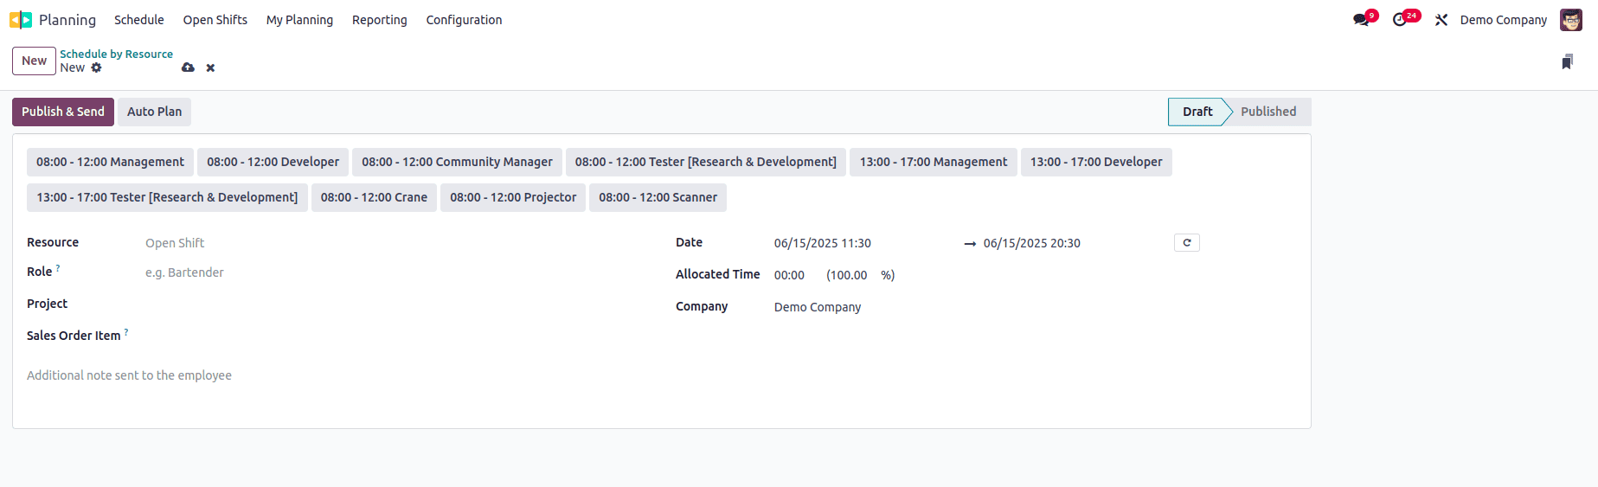Viewport: 1598px width, 487px height.
Task: Apply 08:00 - 12:00 Tester template
Action: tap(706, 162)
